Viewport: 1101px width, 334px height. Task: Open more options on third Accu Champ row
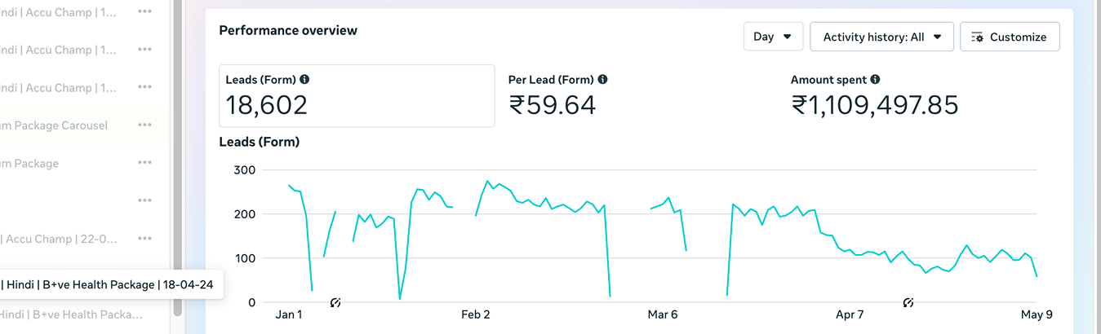click(144, 87)
